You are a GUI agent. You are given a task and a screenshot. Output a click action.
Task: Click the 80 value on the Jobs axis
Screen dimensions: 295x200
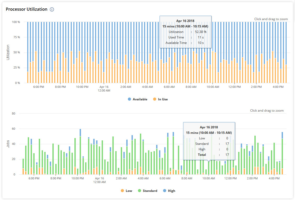click(x=14, y=113)
